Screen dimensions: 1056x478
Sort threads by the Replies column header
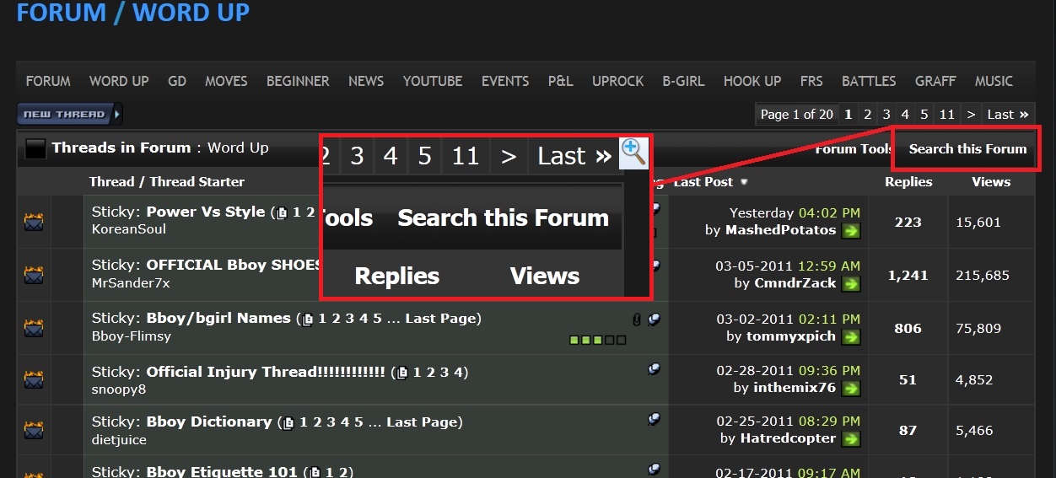click(908, 181)
